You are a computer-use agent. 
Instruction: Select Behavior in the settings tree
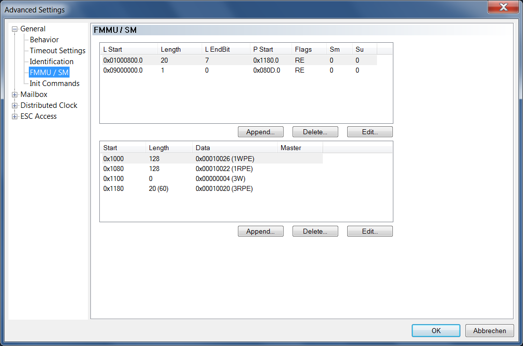pyautogui.click(x=44, y=40)
